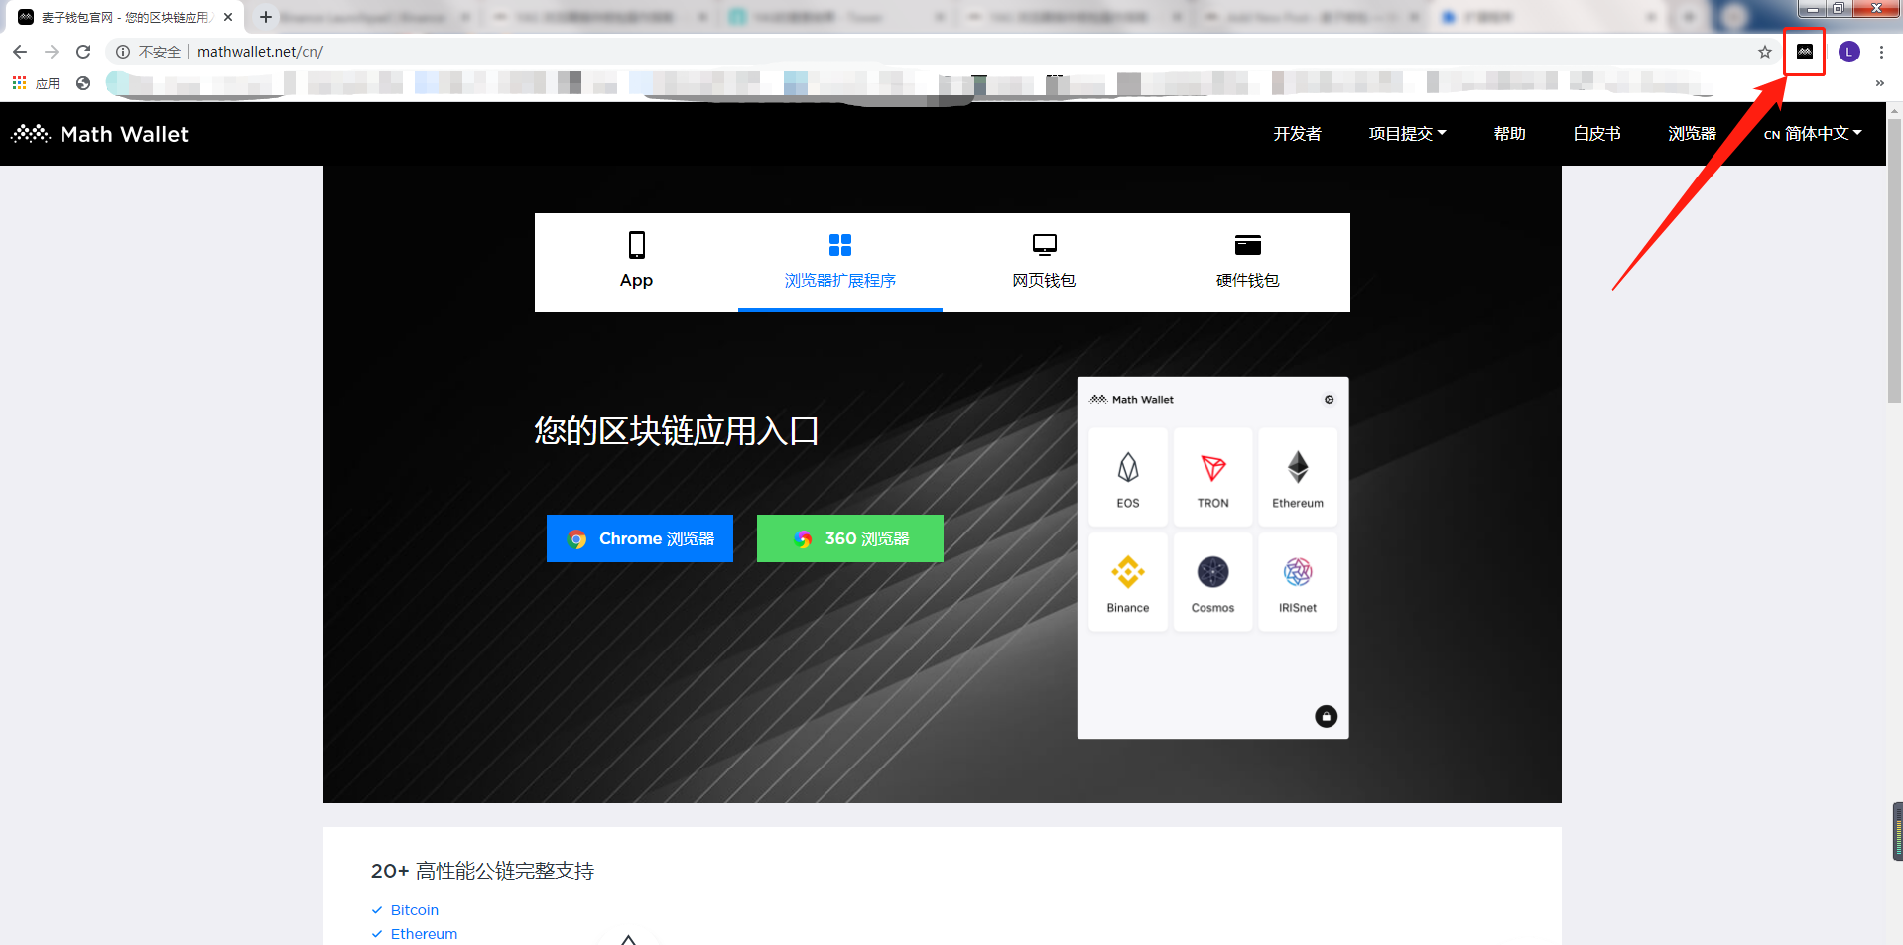
Task: Open settings gear in wallet preview
Action: point(1330,400)
